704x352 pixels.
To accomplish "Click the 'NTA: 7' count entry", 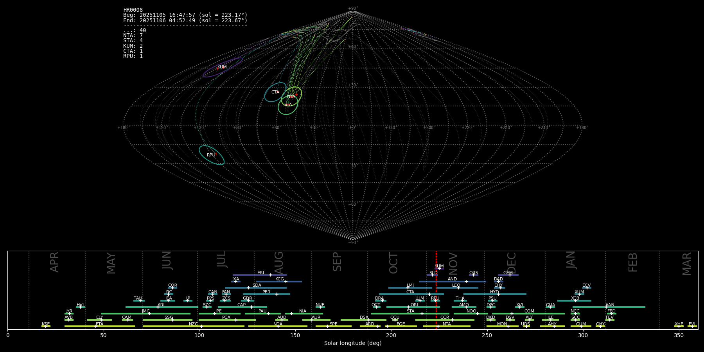I will (133, 36).
